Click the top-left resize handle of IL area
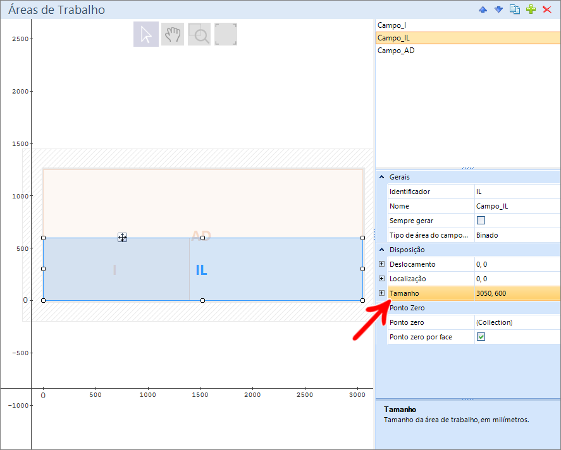 click(43, 238)
